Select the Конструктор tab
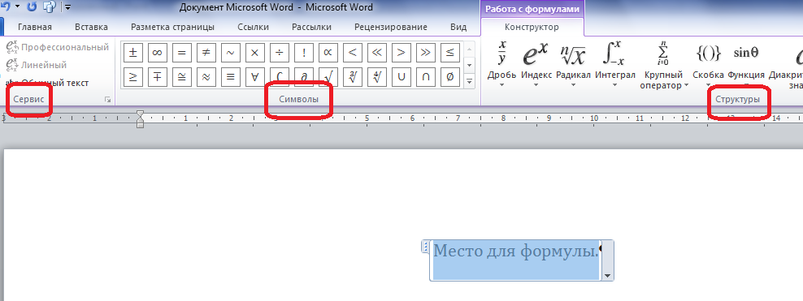Viewport: 803px width, 301px height. [x=532, y=27]
